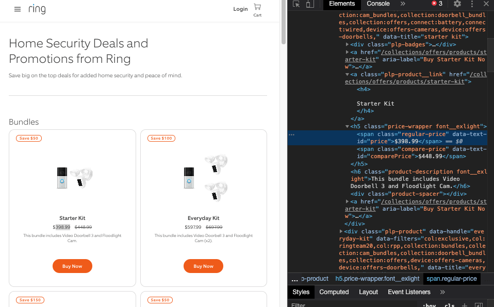Select the Styles pane tab
The width and height of the screenshot is (494, 307).
[x=301, y=292]
